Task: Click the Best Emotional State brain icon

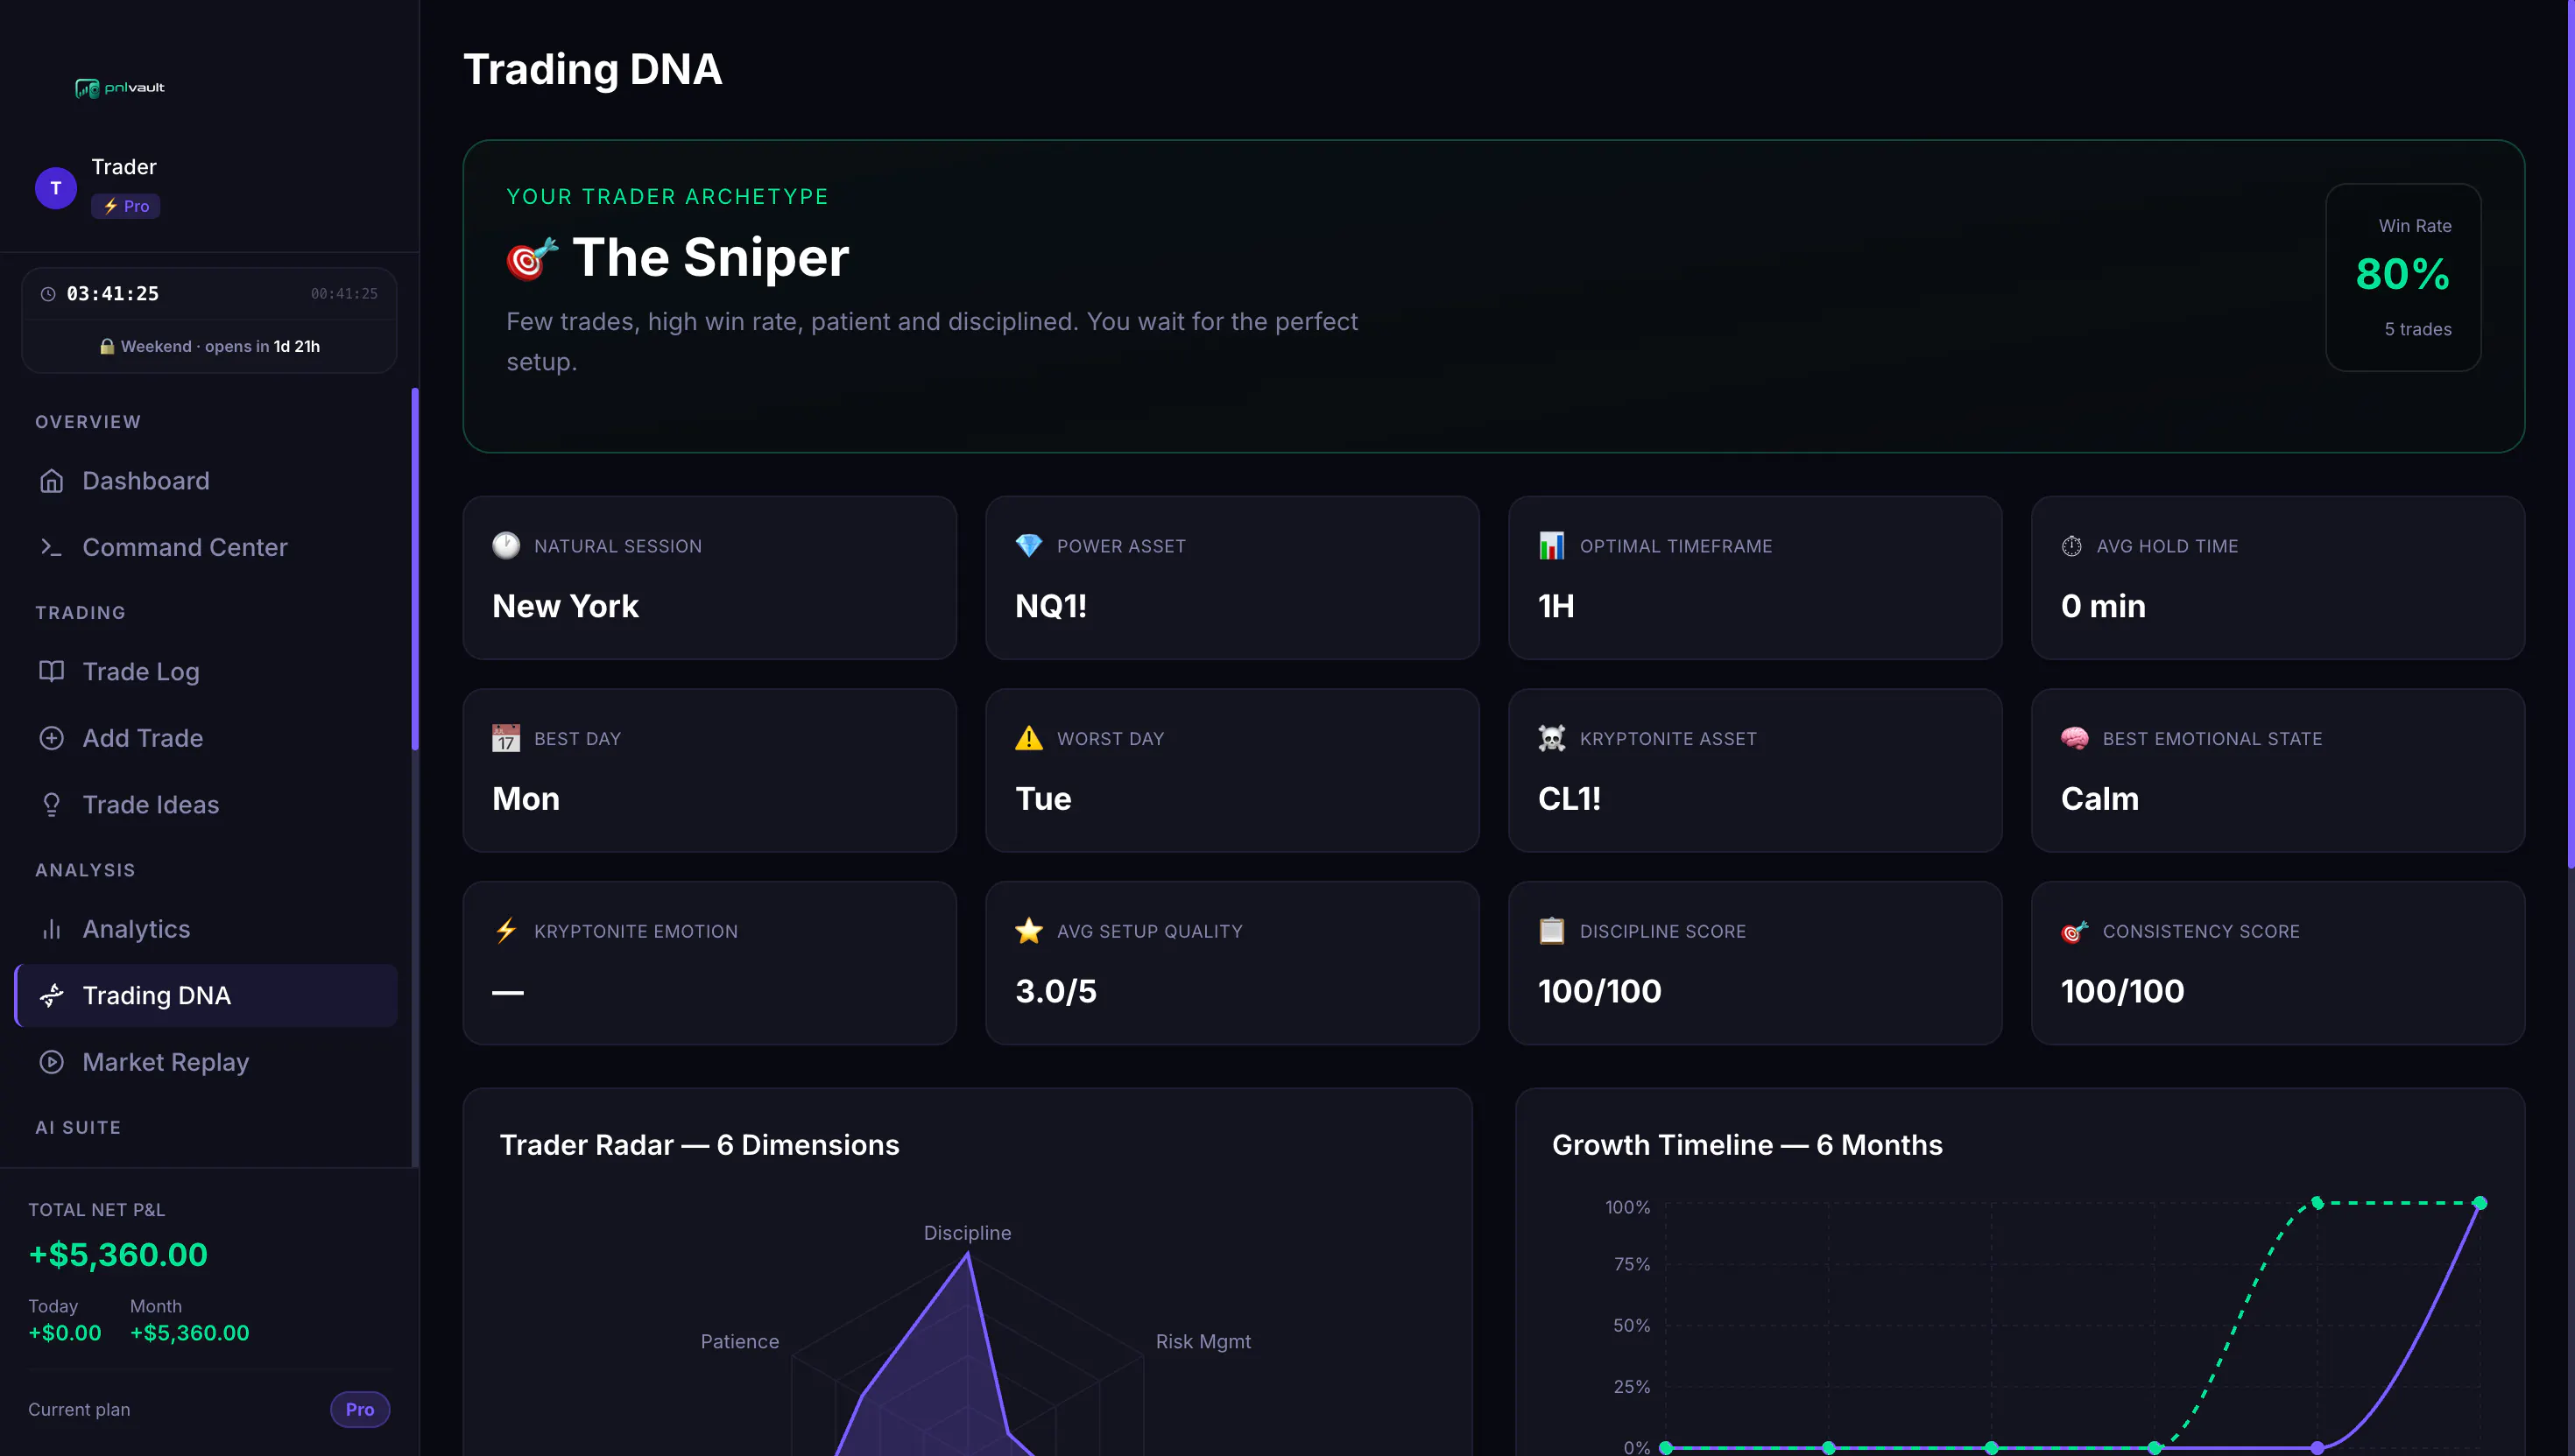Action: [x=2075, y=738]
